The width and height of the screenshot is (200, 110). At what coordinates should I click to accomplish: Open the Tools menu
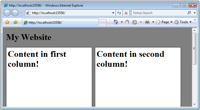point(183,22)
